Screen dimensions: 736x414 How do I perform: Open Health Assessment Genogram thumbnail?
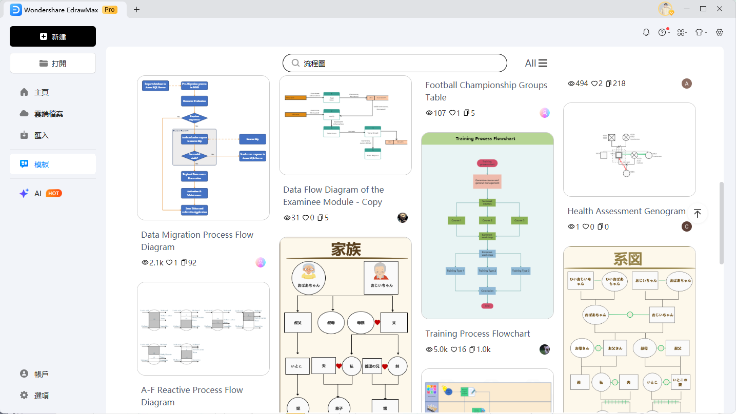pos(629,150)
